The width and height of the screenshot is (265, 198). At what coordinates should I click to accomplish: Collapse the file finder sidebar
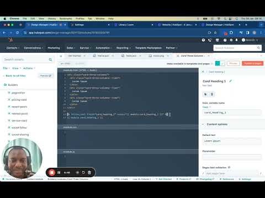pos(61,56)
